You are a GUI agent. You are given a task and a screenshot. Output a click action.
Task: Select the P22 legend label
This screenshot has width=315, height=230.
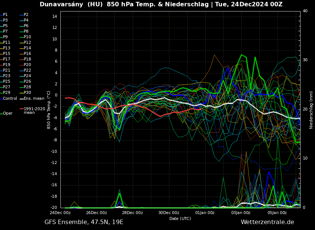[x=27, y=70]
